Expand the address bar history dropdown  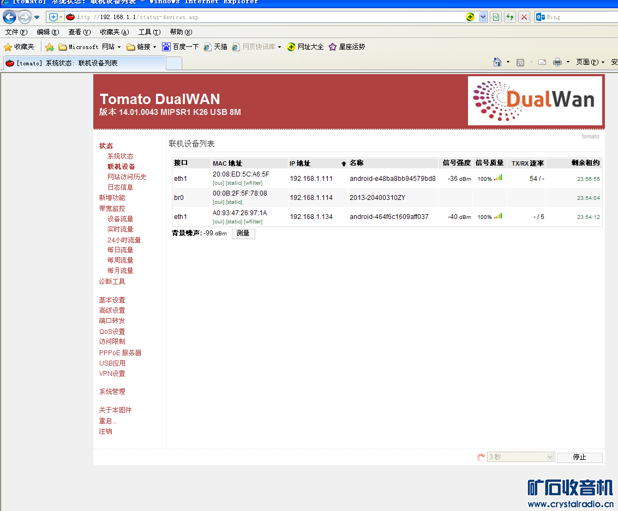pyautogui.click(x=483, y=17)
